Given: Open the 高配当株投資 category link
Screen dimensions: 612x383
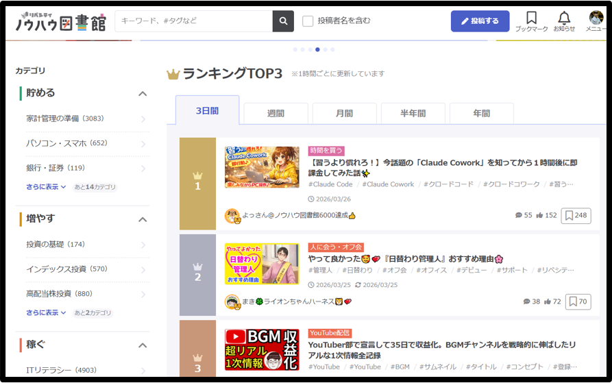Looking at the screenshot, I should [x=59, y=294].
